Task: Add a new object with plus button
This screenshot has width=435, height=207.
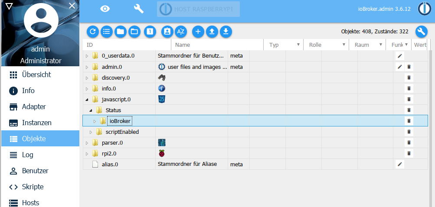Action: (198, 32)
